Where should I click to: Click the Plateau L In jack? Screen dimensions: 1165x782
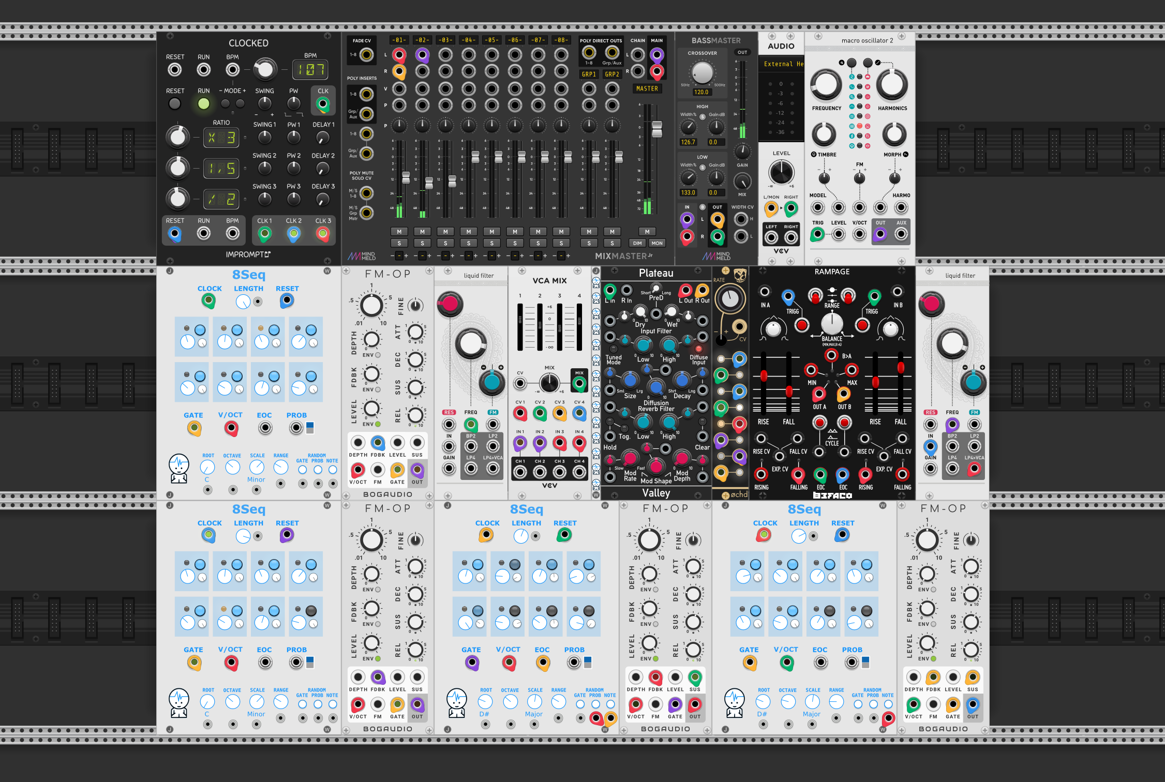click(610, 290)
